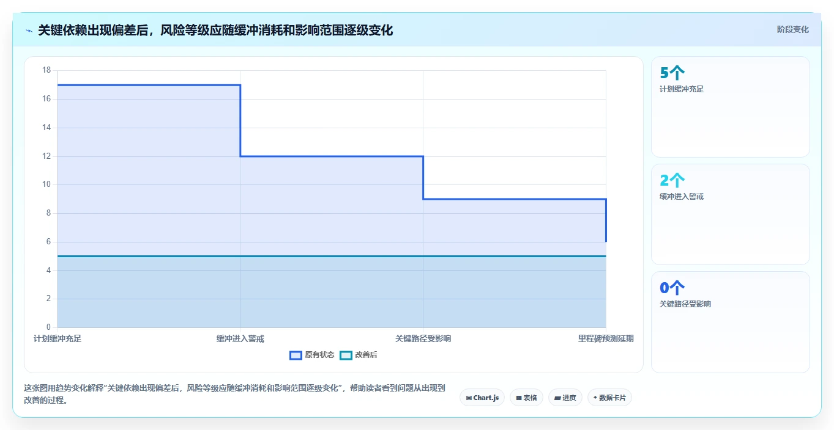Click the 阶段变化 label in header
Screen dimensions: 834x430
(793, 29)
